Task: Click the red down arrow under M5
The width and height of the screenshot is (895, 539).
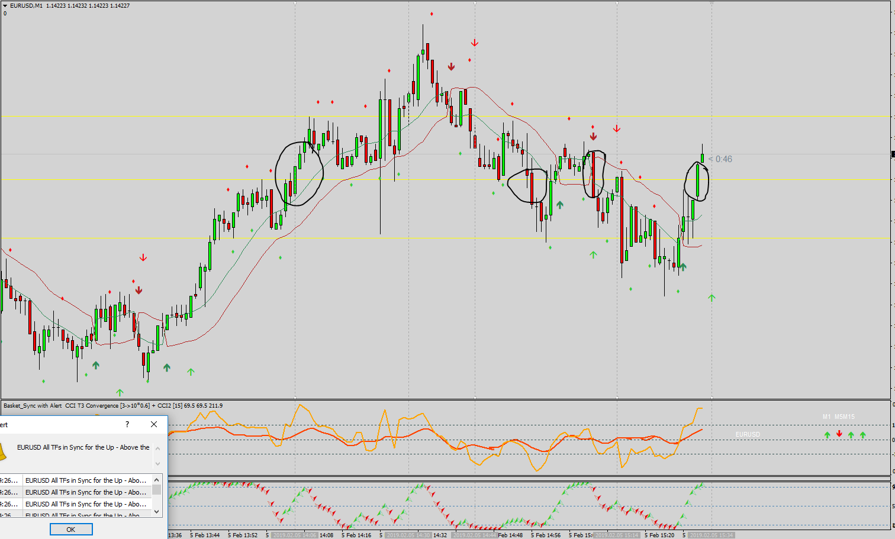Action: 839,434
